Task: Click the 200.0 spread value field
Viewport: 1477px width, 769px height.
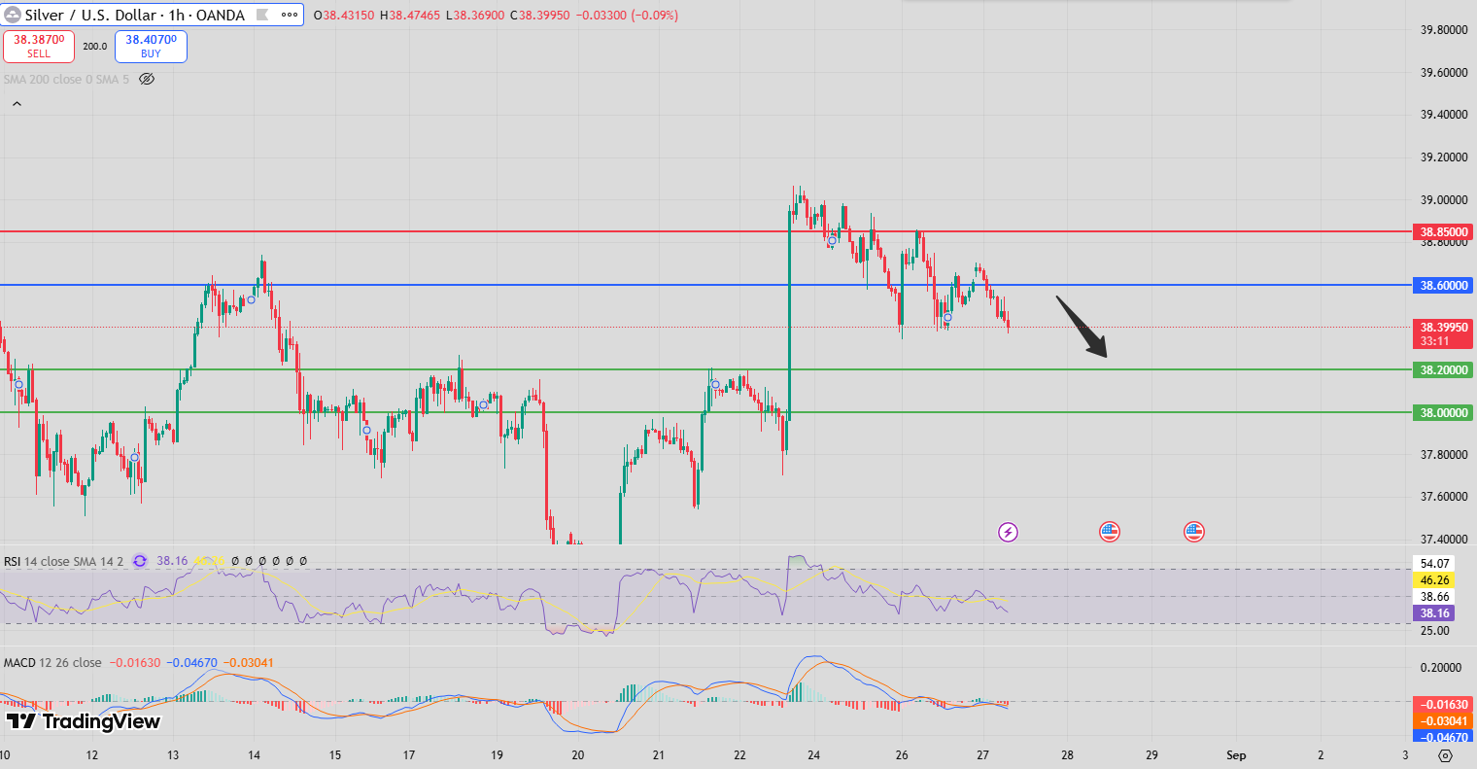Action: pyautogui.click(x=95, y=47)
